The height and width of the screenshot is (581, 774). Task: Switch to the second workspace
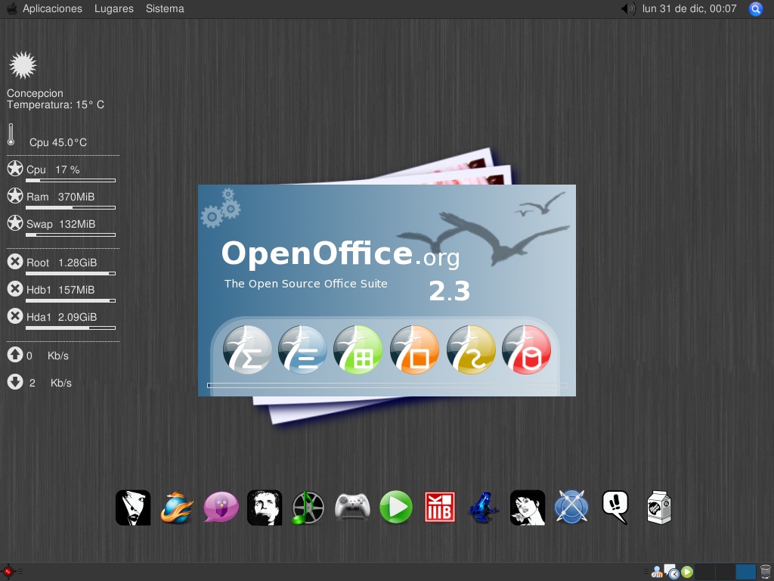(725, 572)
